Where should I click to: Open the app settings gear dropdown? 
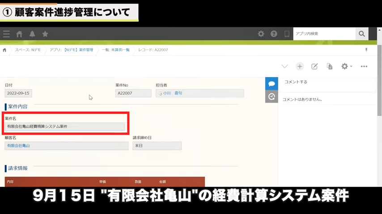pyautogui.click(x=346, y=66)
